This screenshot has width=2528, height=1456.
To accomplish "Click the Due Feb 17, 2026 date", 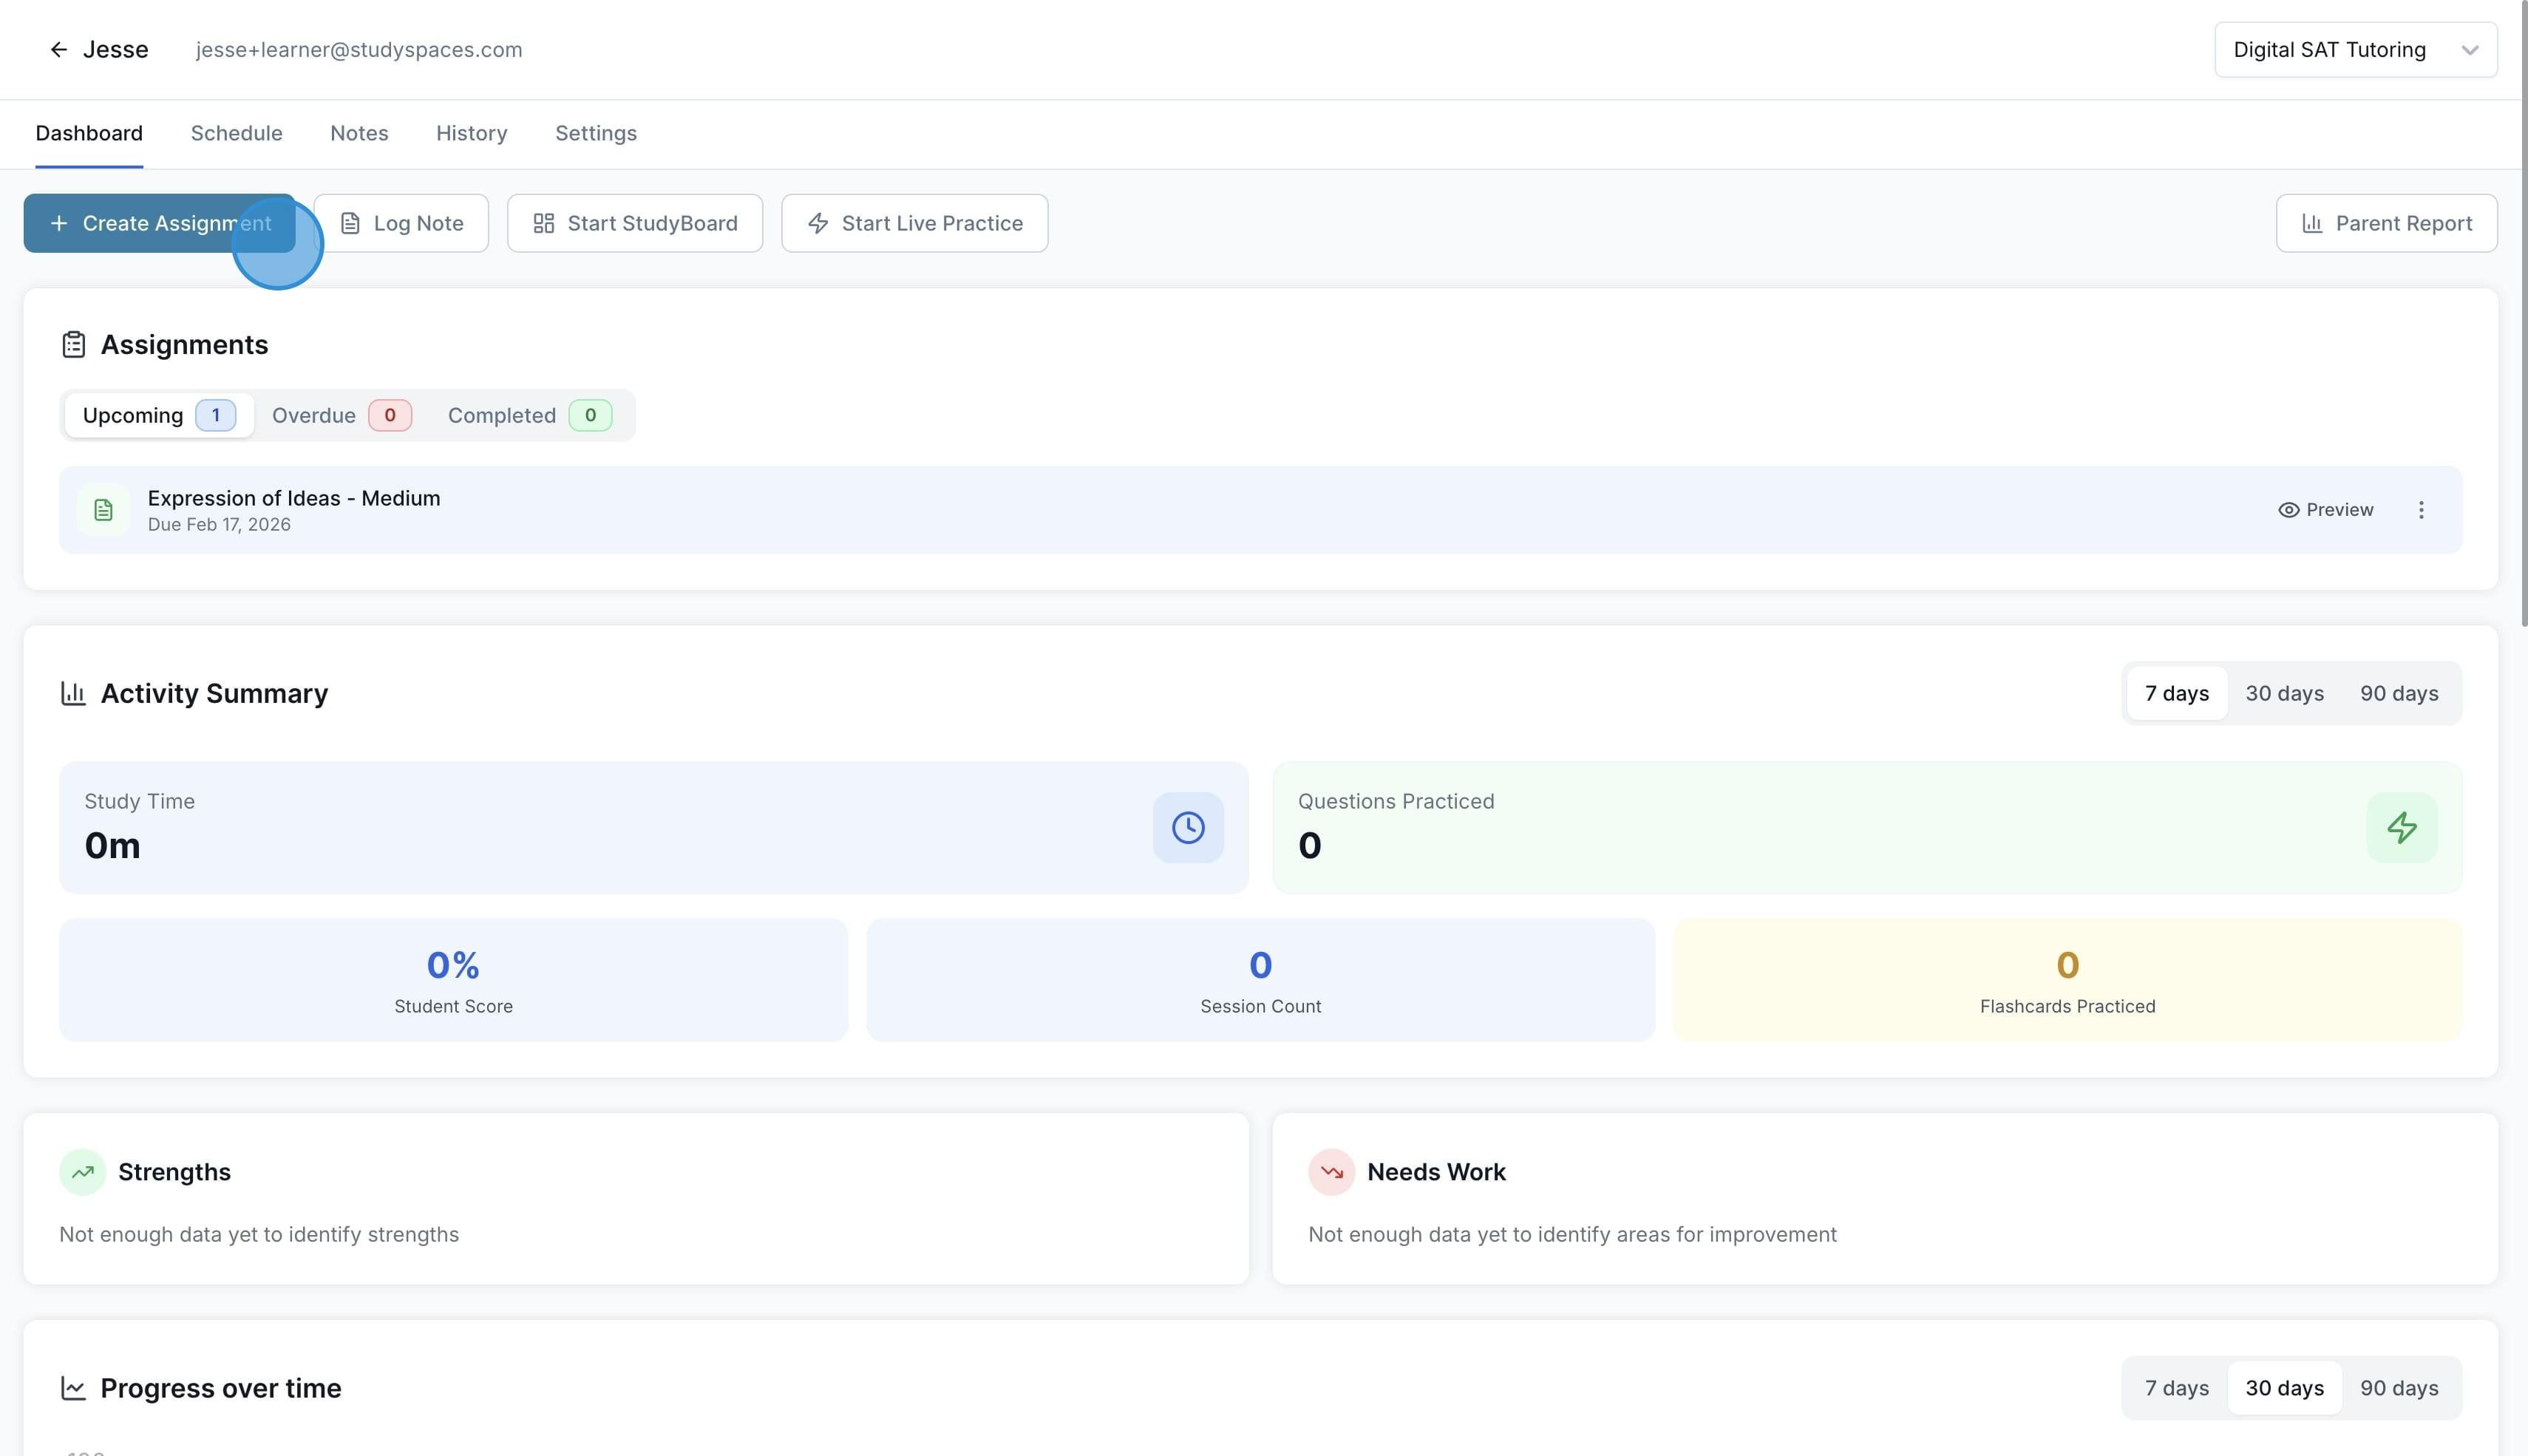I will coord(219,525).
